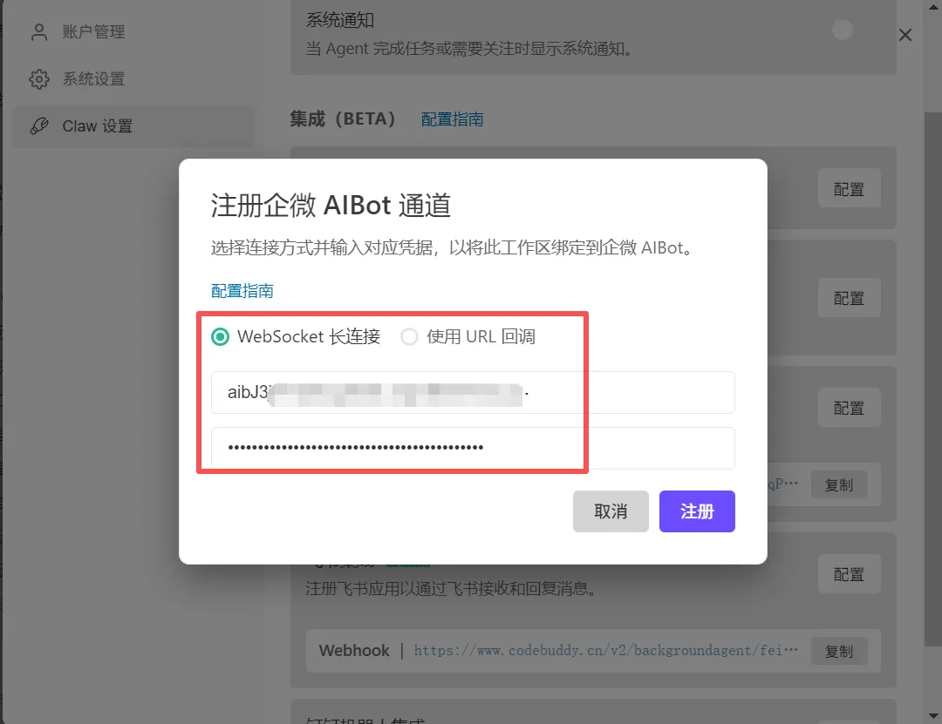Select WebSocket 长连接 radio option
This screenshot has width=942, height=724.
221,337
